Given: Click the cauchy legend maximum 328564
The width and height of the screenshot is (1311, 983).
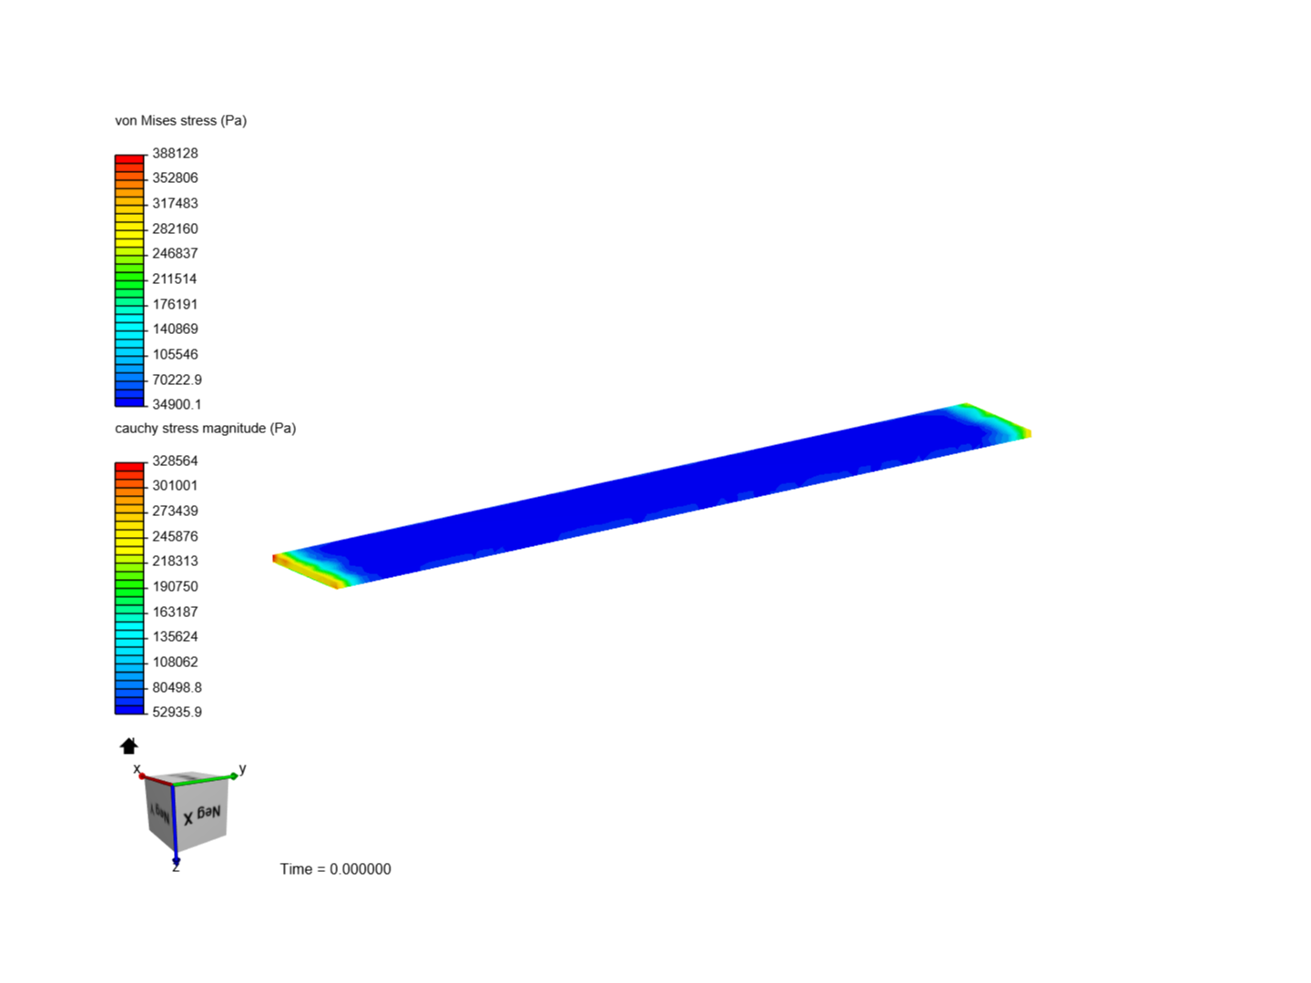Looking at the screenshot, I should pyautogui.click(x=175, y=461).
